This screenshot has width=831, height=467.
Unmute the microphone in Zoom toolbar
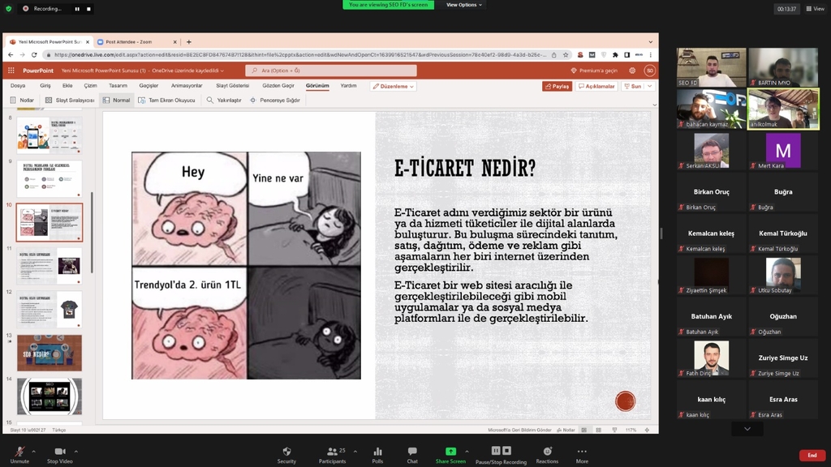[19, 454]
